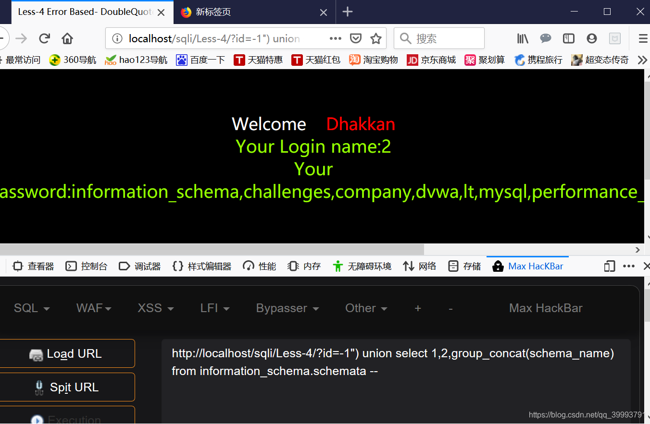Image resolution: width=650 pixels, height=424 pixels.
Task: Show site information icon in address bar
Action: click(117, 38)
